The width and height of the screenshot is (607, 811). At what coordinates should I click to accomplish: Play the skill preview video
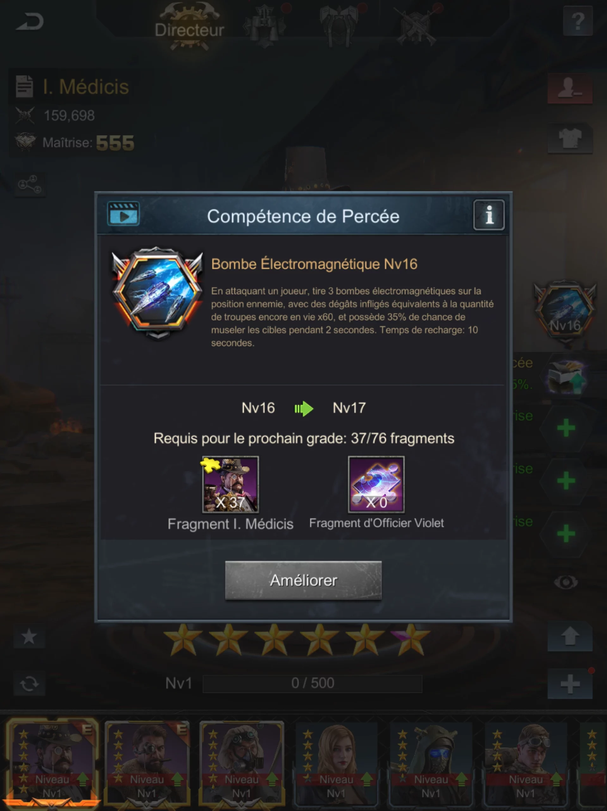tap(123, 214)
